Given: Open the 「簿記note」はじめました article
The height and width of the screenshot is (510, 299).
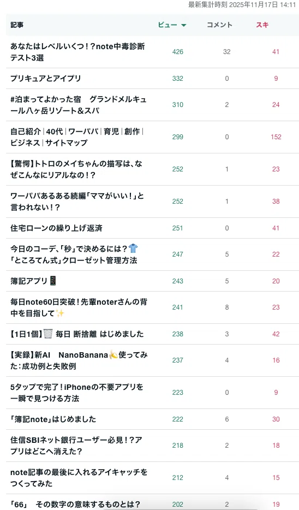Looking at the screenshot, I should click(53, 419).
